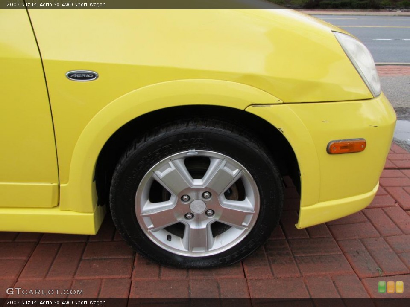Click the car's headlight
The image size is (410, 307).
point(358,64)
